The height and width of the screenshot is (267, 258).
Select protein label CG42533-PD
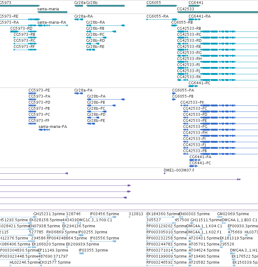click(x=195, y=115)
